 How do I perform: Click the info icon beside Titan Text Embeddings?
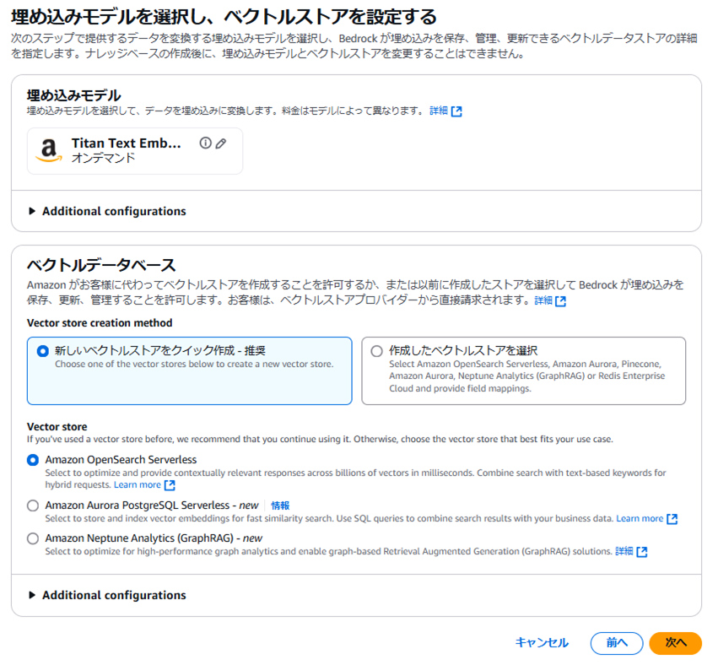pos(205,143)
